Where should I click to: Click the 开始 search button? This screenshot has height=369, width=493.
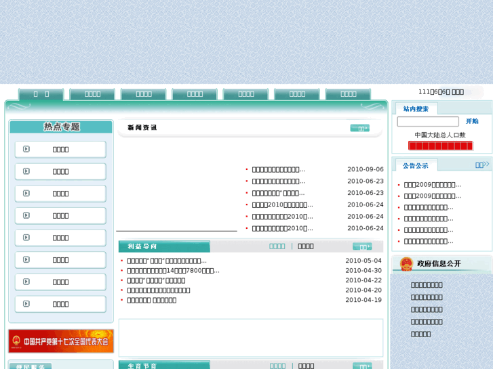pyautogui.click(x=472, y=122)
